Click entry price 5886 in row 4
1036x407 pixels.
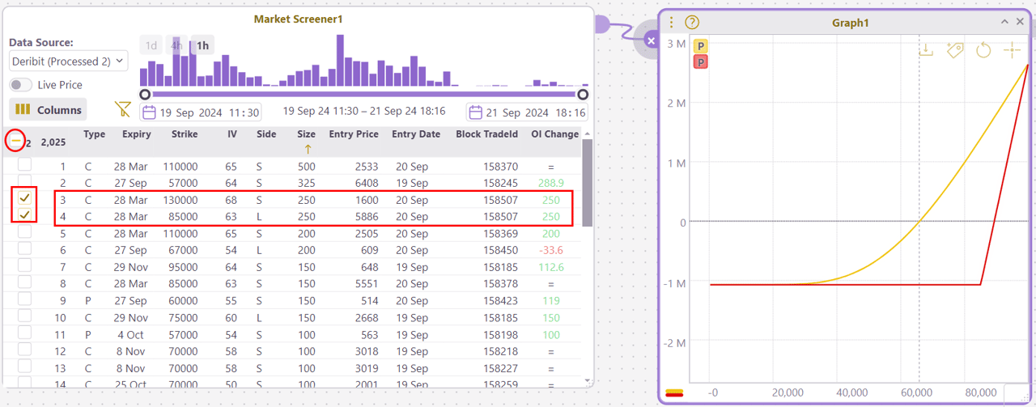pyautogui.click(x=366, y=217)
